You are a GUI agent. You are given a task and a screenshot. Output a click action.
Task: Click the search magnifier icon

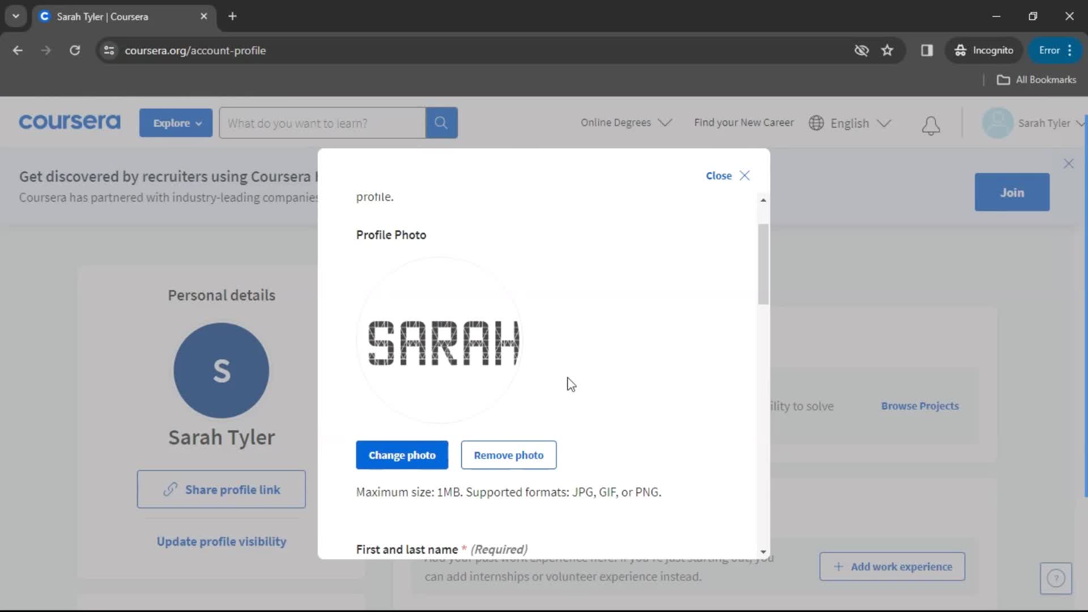pos(441,122)
